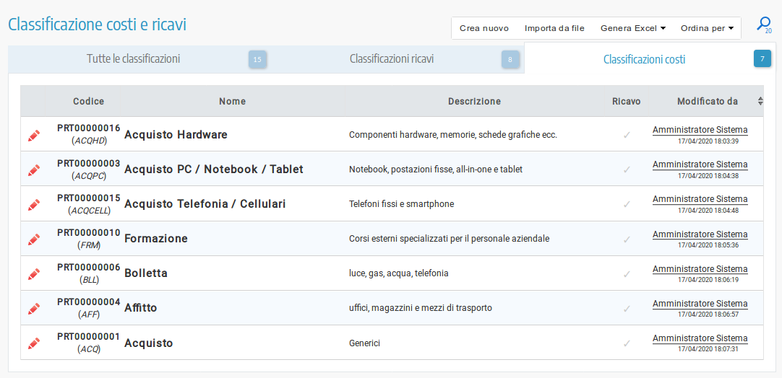Click the edit pencil for Acquisto Hardware
782x378 pixels.
click(x=33, y=135)
